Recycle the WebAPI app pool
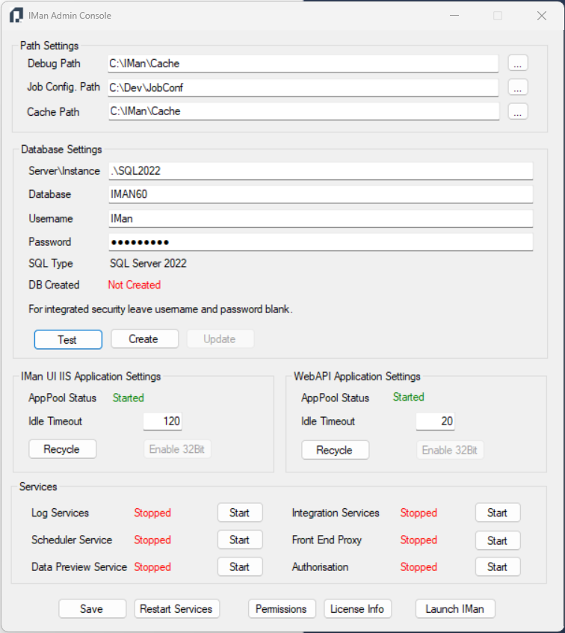 pyautogui.click(x=336, y=450)
